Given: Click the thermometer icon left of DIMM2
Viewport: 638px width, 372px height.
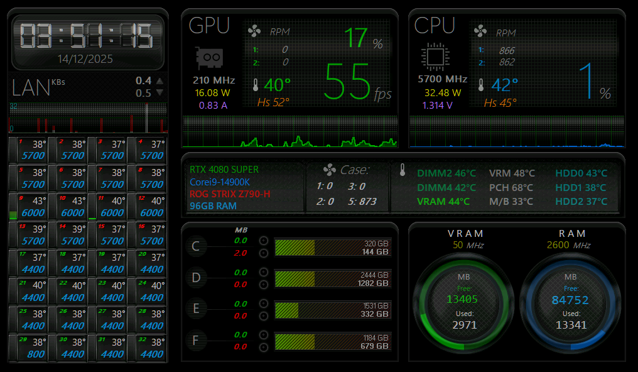Looking at the screenshot, I should pyautogui.click(x=403, y=170).
